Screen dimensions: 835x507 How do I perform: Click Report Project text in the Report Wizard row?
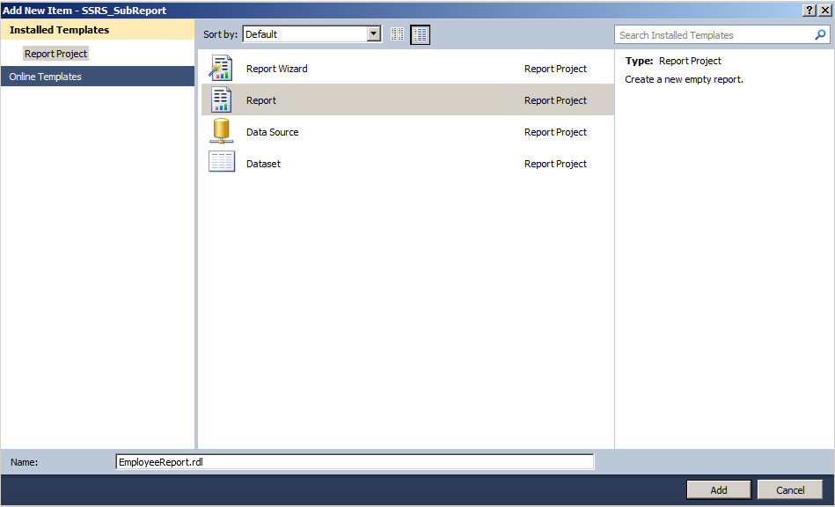[555, 69]
